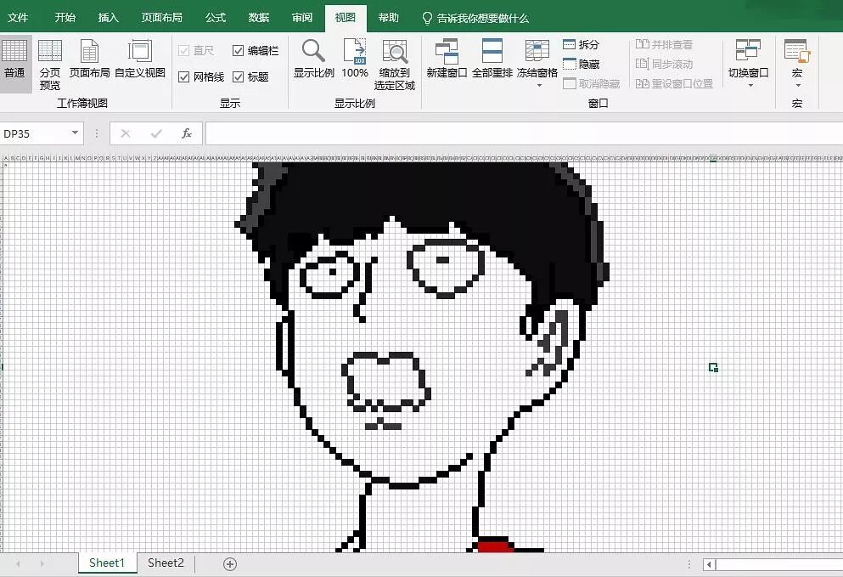Screen dimensions: 843x577
Task: Click Reset Window Position (重设窗口位置)
Action: pos(674,83)
